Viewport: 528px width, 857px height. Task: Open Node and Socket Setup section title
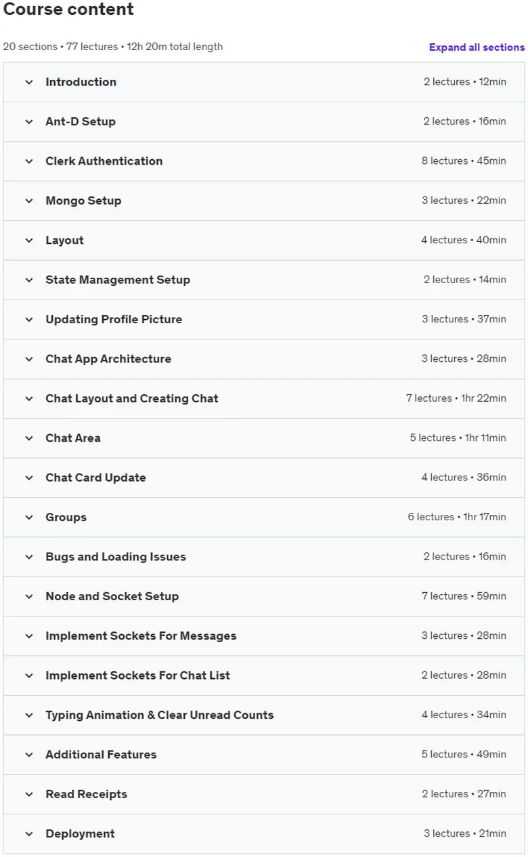[x=112, y=596]
